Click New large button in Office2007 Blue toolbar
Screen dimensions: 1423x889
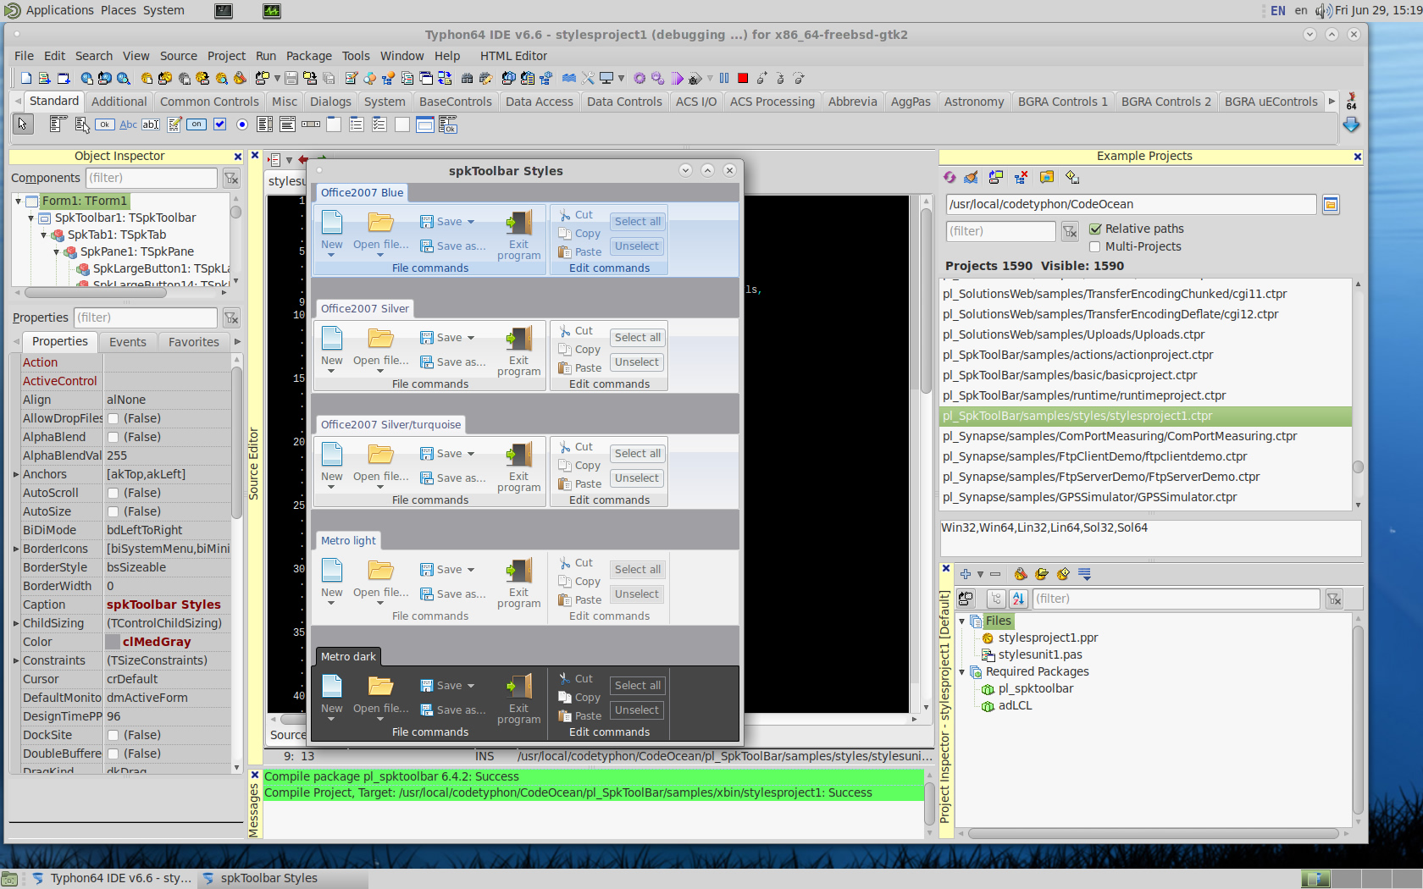[x=332, y=232]
